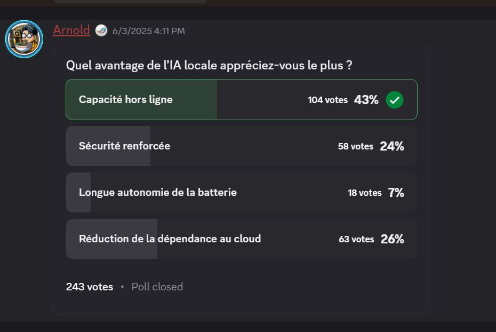
Task: Click Arnold's circular profile picture icon
Action: coord(24,38)
